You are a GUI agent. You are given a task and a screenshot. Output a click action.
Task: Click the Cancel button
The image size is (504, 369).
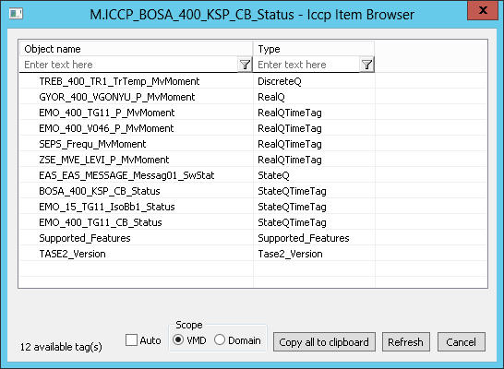462,342
